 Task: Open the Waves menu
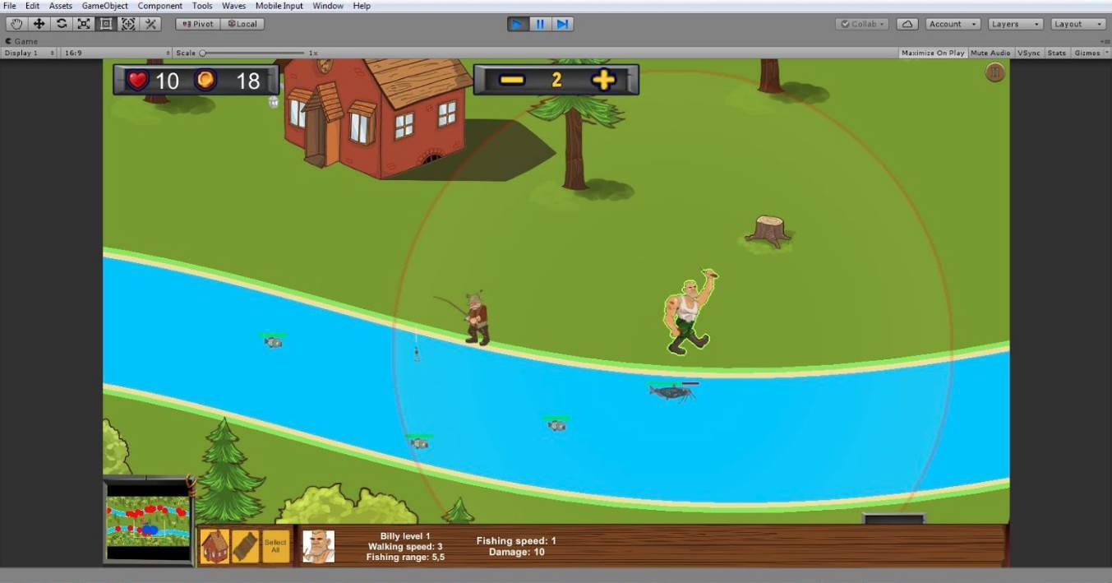233,6
